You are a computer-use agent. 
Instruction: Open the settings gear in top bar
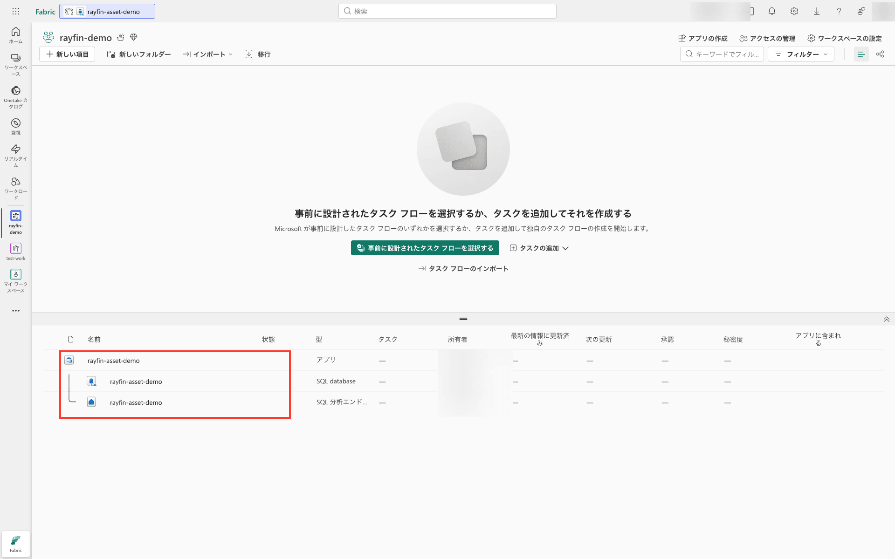[x=794, y=11]
